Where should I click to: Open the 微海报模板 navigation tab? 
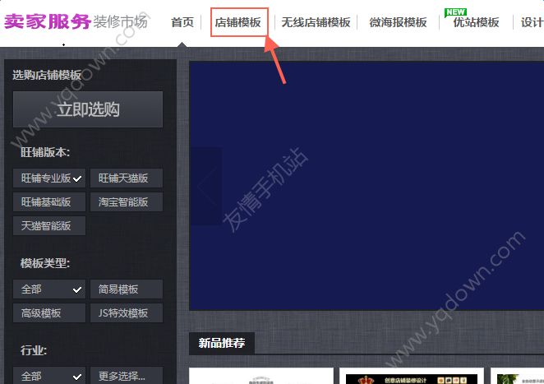pyautogui.click(x=398, y=22)
